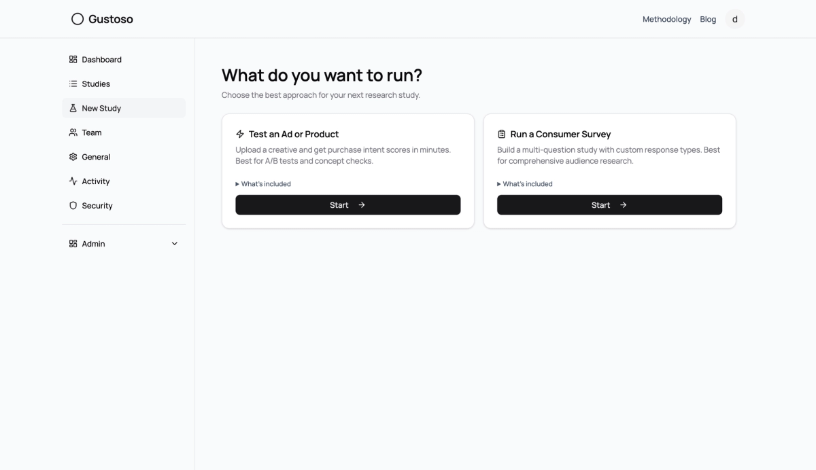Start the Consumer Survey study

click(609, 205)
